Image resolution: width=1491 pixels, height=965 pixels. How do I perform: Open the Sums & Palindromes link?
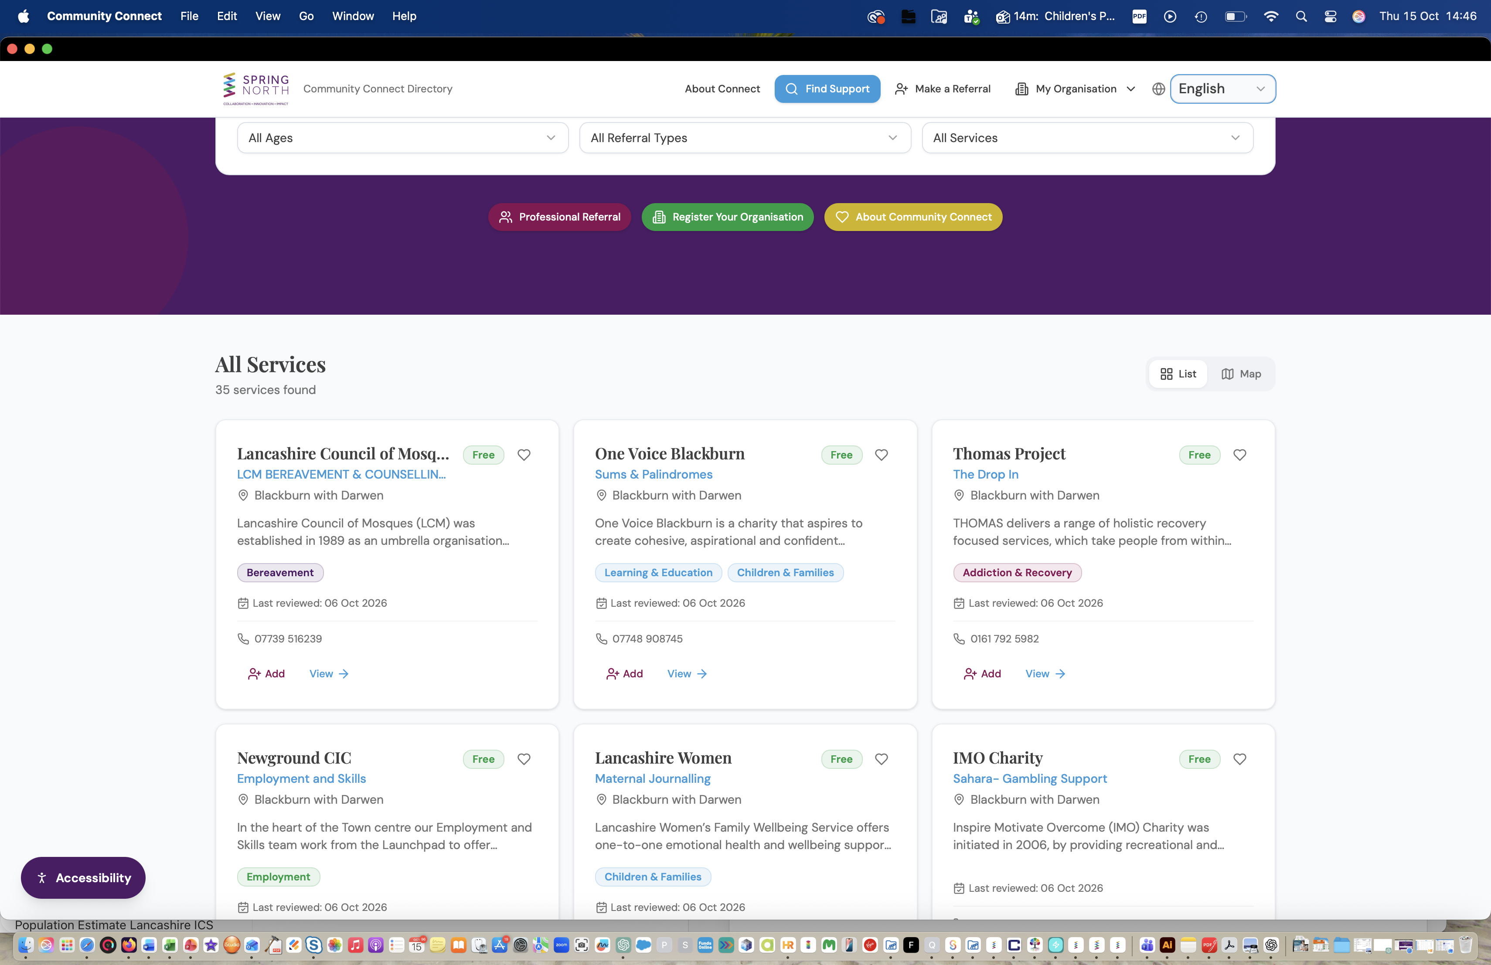coord(654,474)
